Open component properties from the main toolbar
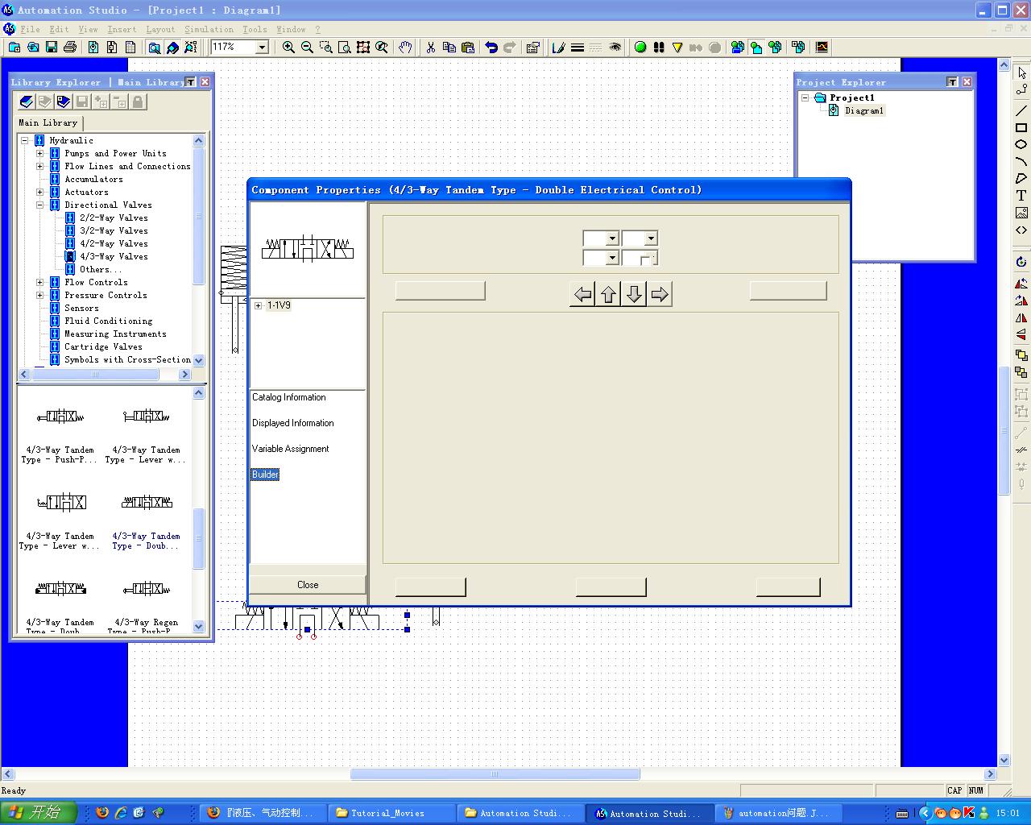Screen dimensions: 1031x825 point(532,48)
